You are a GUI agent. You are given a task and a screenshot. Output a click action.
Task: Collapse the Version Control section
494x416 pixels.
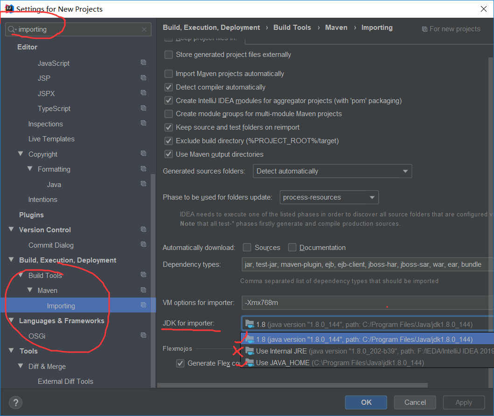pos(11,229)
